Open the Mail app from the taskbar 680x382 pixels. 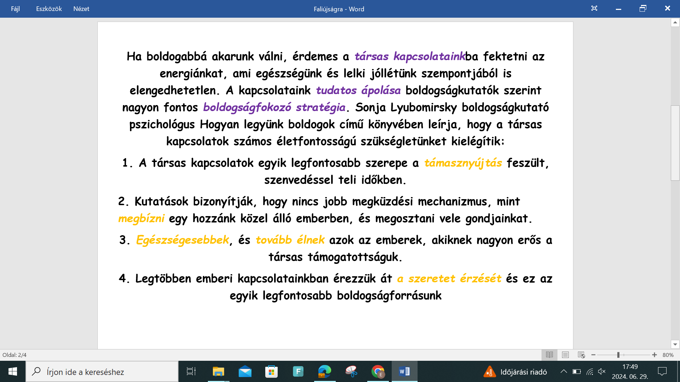(x=245, y=371)
